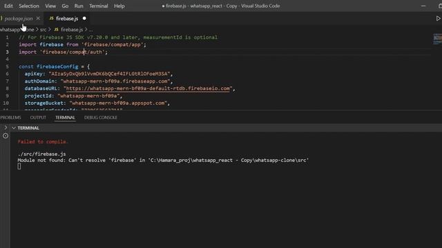Screen dimensions: 442x248
Task: Click the 'firebase/compat/auth' import string
Action: pos(73,52)
